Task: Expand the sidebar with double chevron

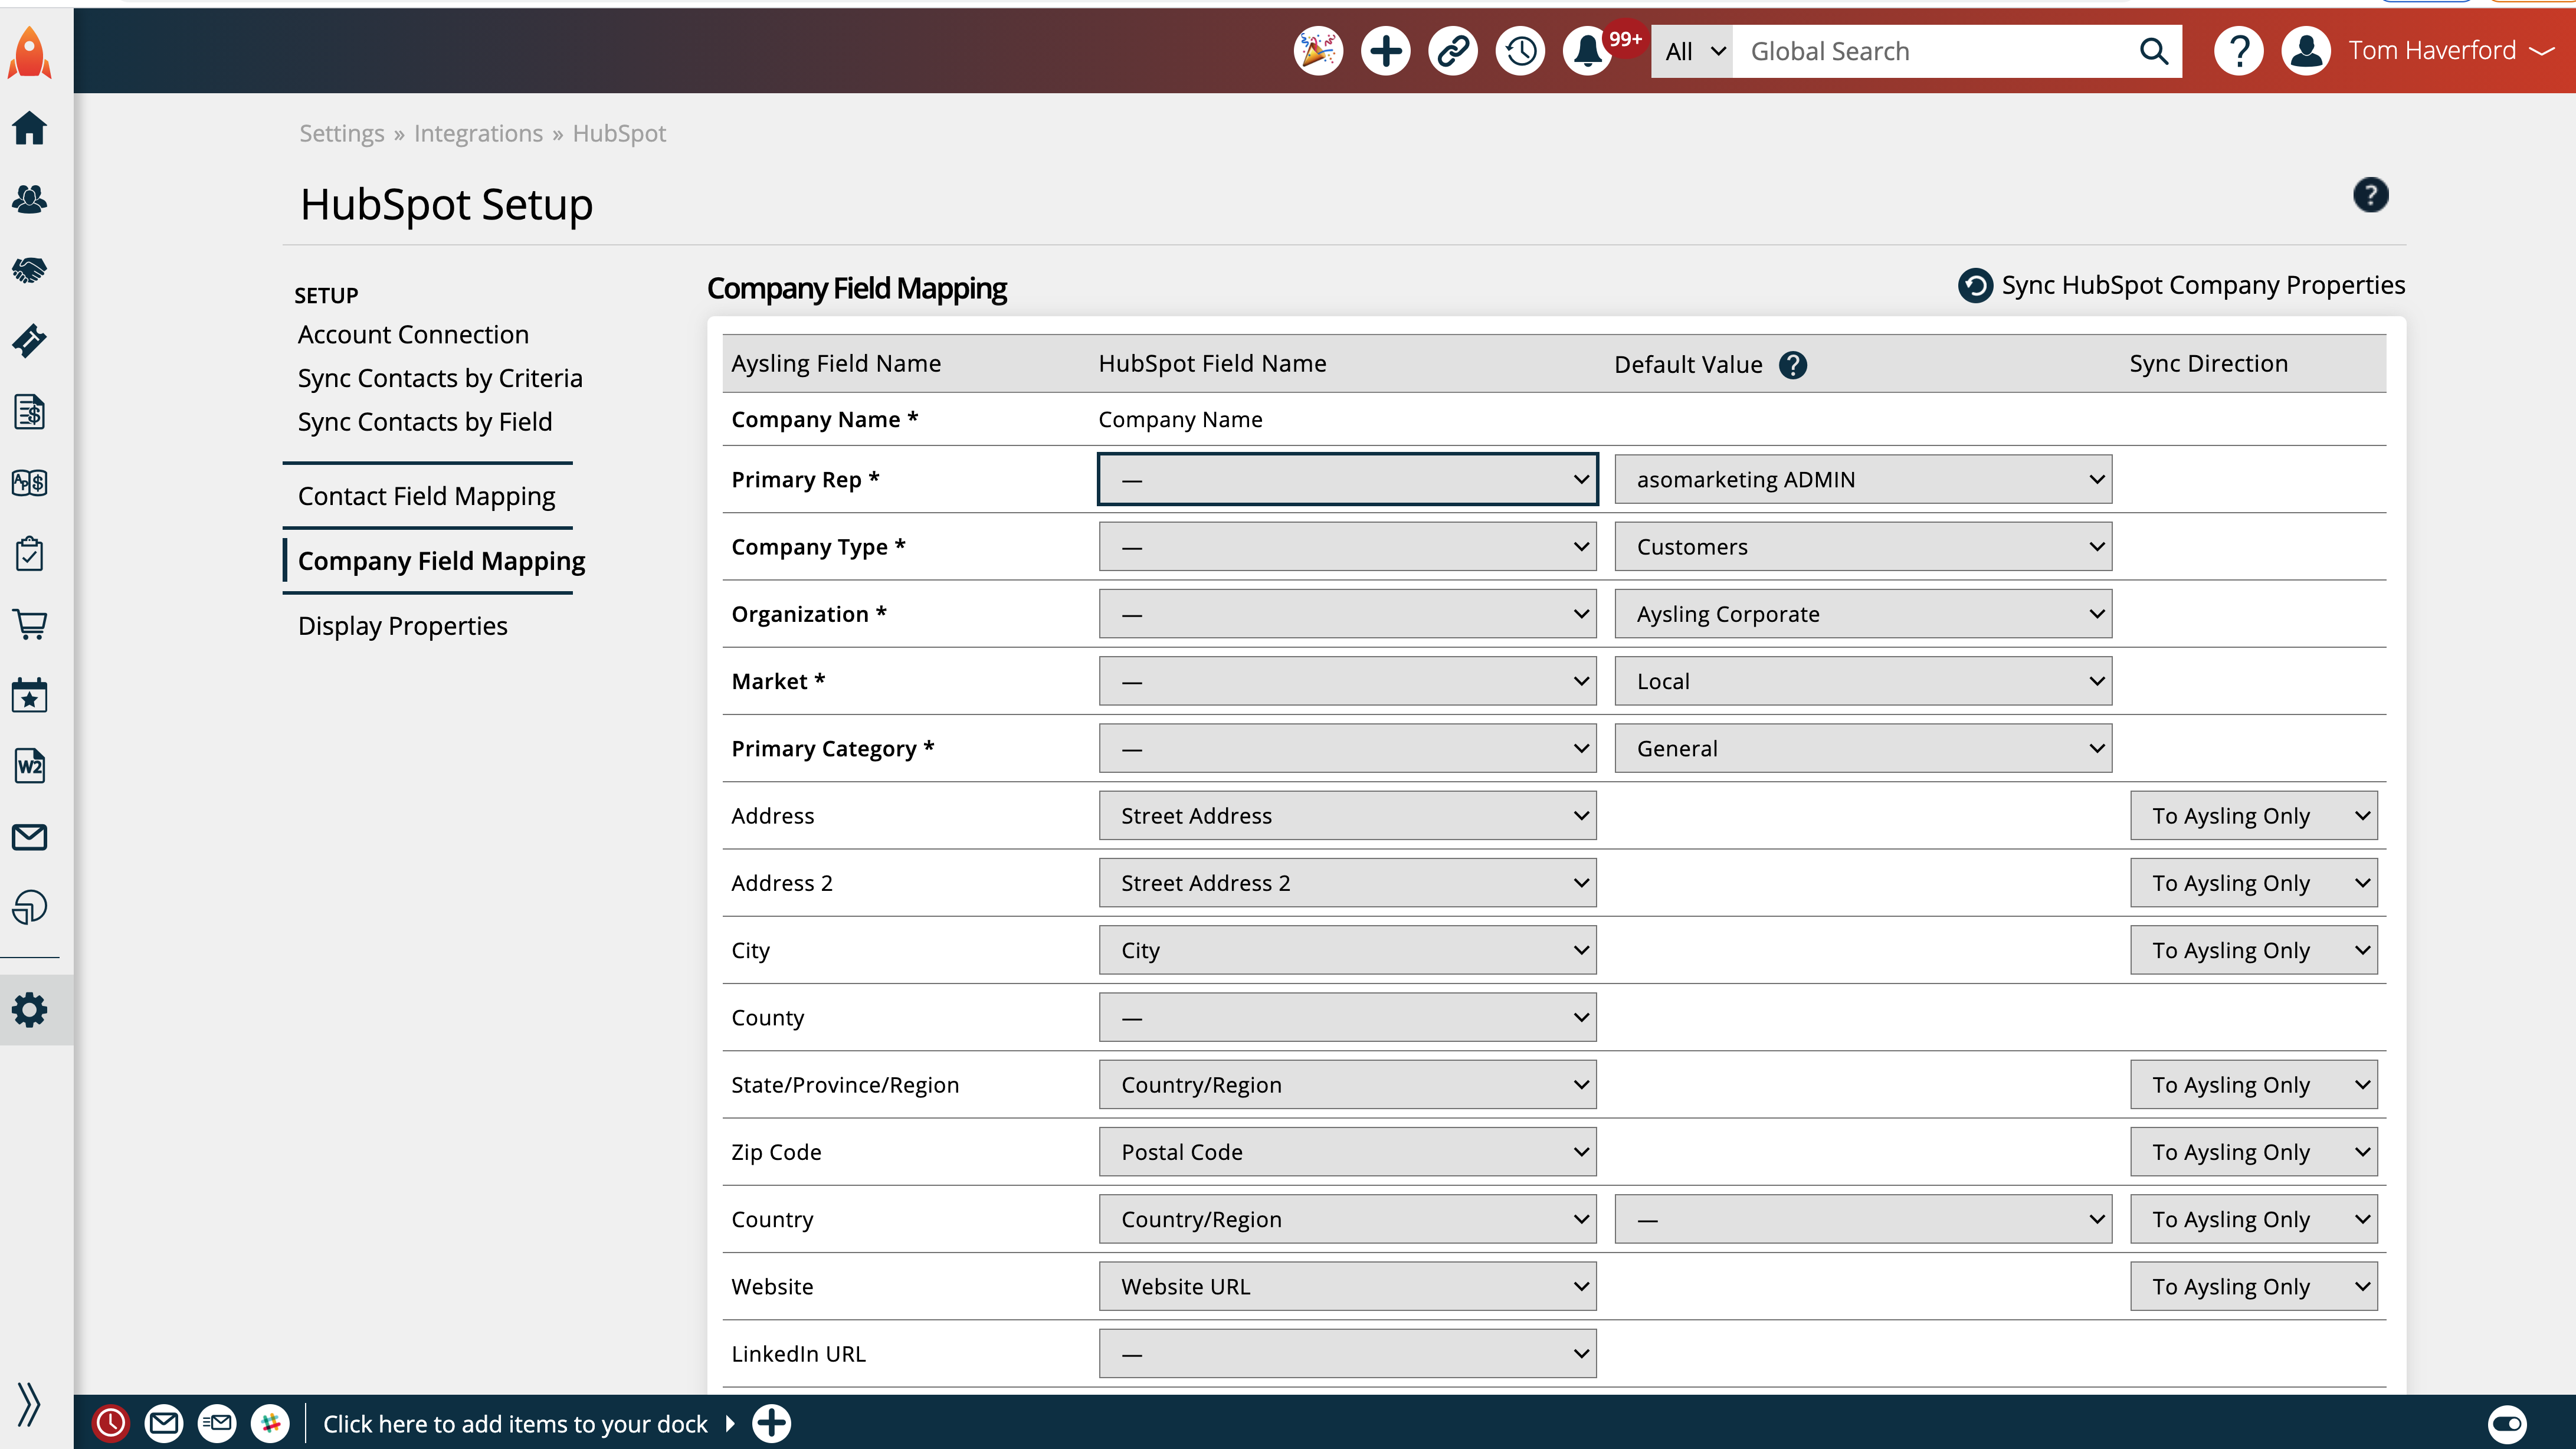Action: (x=29, y=1403)
